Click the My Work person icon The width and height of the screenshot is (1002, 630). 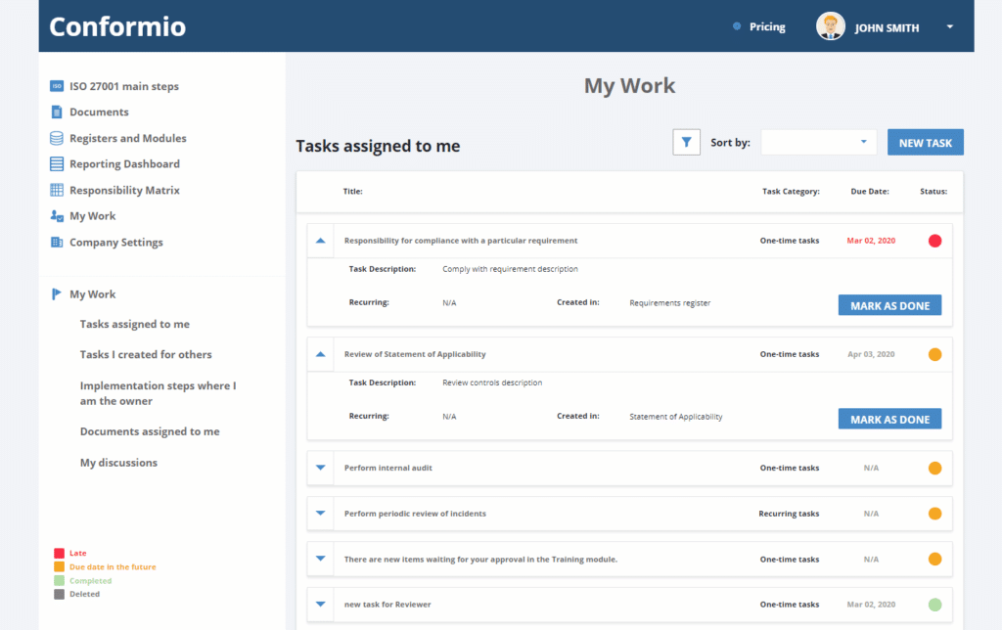[x=57, y=216]
